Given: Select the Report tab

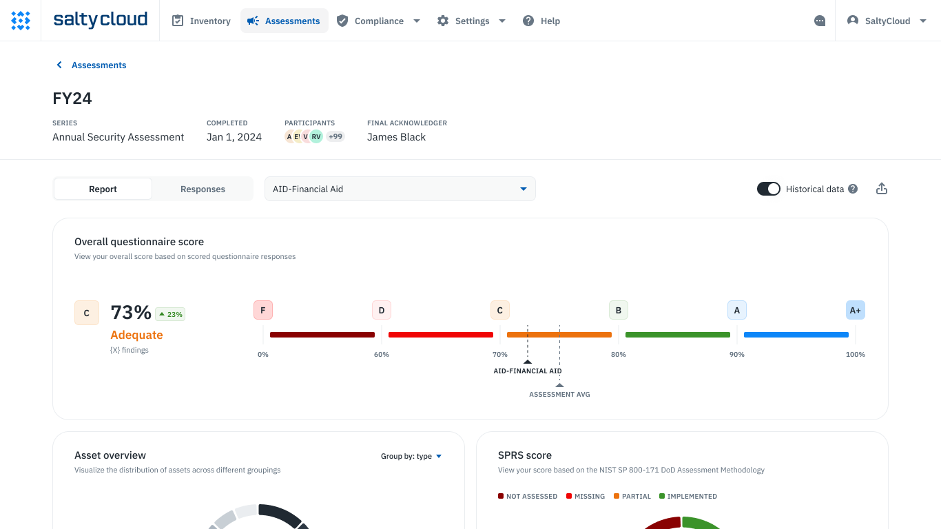Looking at the screenshot, I should click(x=103, y=189).
